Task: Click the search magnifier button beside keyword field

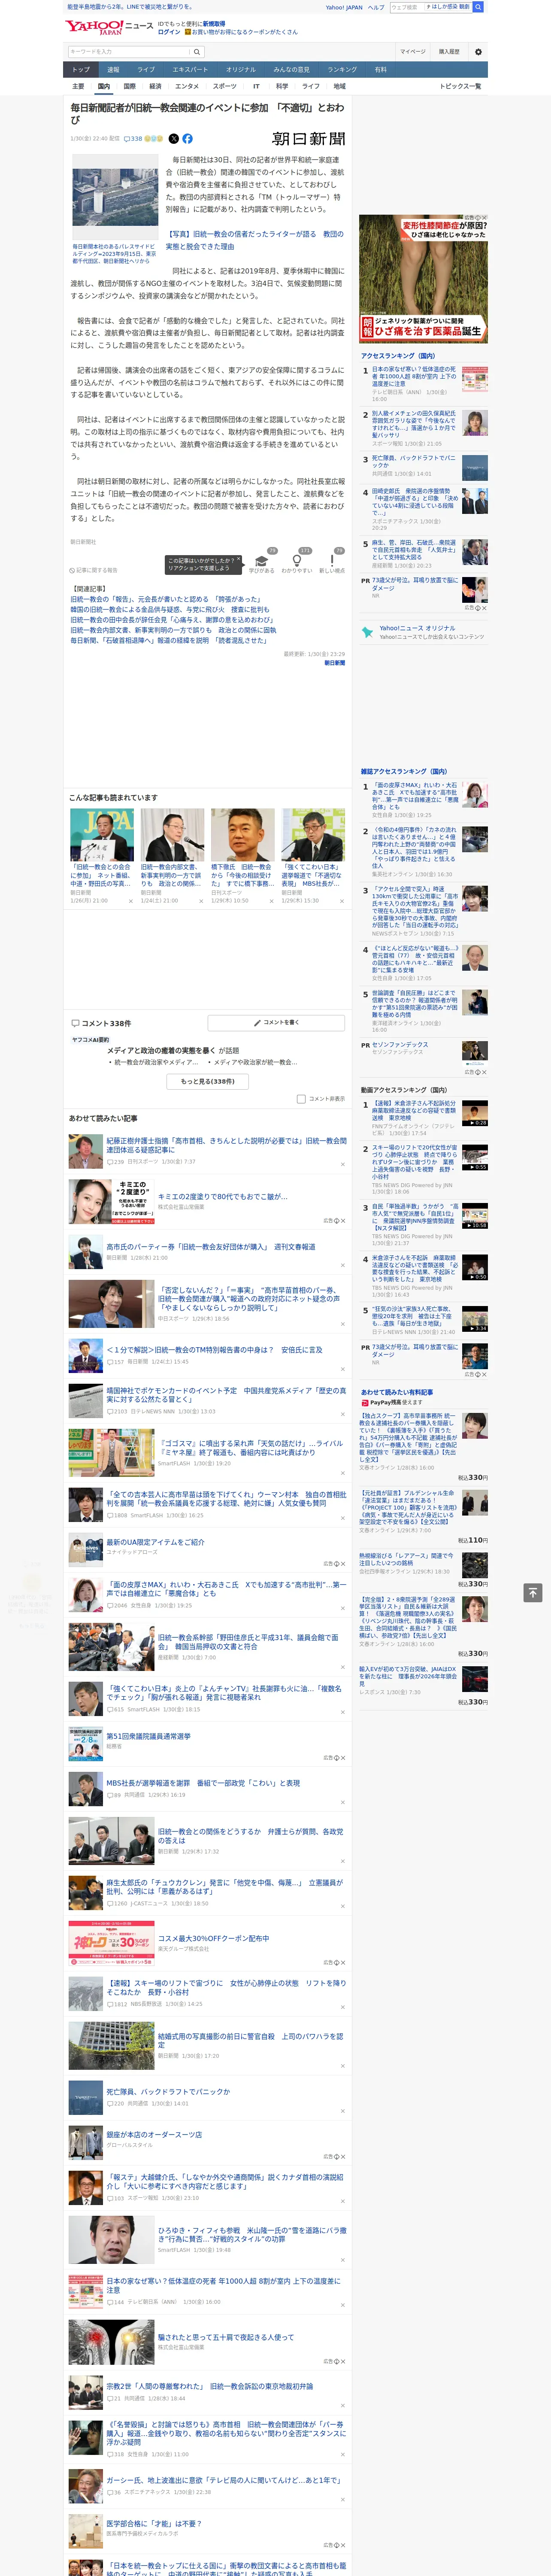Action: click(197, 52)
